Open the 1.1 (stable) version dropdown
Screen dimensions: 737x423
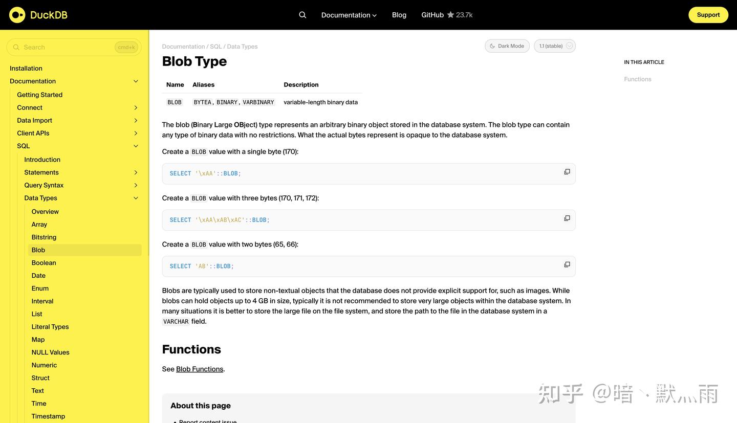point(554,46)
